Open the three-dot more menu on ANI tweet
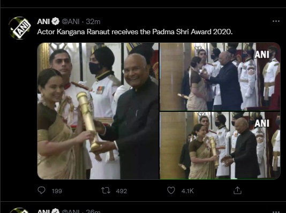The image size is (286, 213). click(276, 21)
